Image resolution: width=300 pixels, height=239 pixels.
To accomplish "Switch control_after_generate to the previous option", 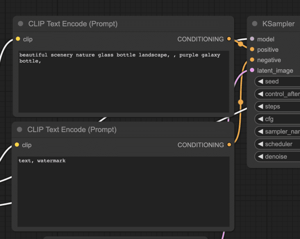I will pos(260,94).
